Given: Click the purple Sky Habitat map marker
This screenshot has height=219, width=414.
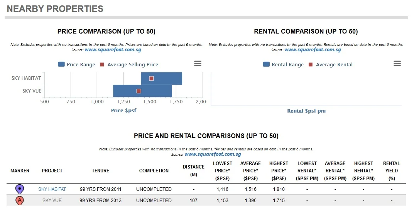Looking at the screenshot, I should (20, 189).
